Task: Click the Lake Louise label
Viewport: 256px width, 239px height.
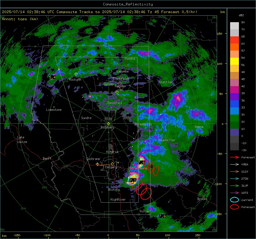Action: click(x=22, y=140)
